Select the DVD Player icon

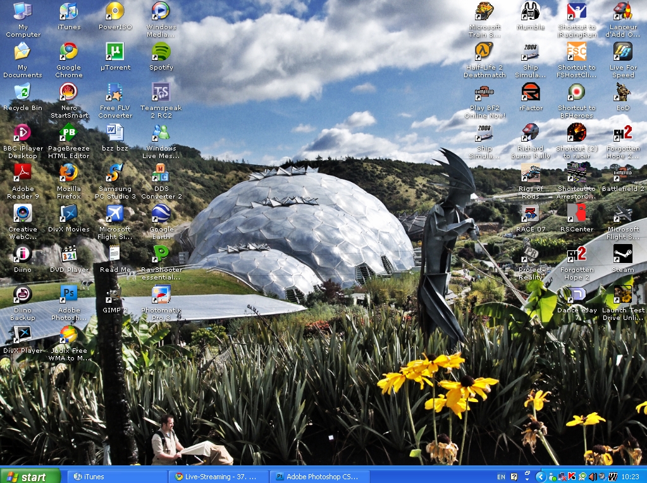click(69, 254)
